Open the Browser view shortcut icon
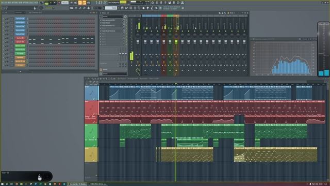The height and width of the screenshot is (186, 330). click(x=139, y=8)
